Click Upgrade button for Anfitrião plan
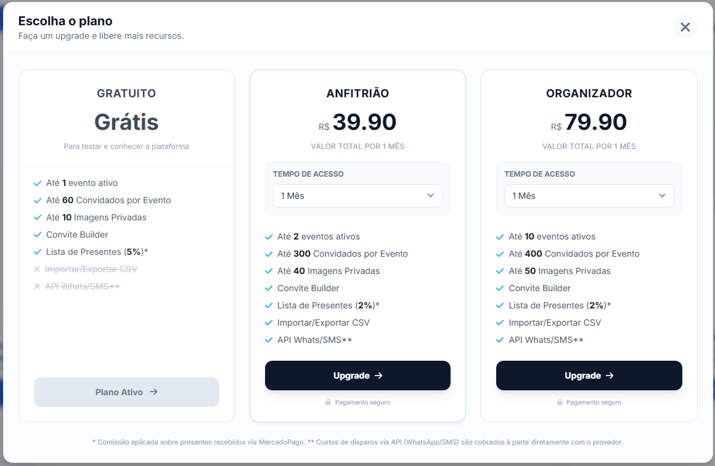This screenshot has width=715, height=466. click(357, 376)
